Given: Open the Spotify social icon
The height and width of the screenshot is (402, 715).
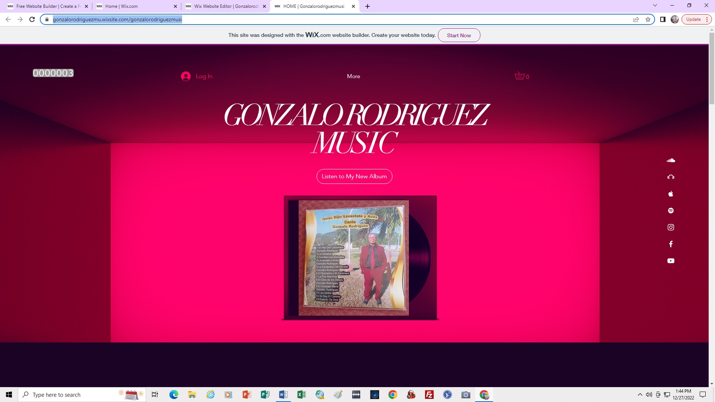Looking at the screenshot, I should click(671, 211).
